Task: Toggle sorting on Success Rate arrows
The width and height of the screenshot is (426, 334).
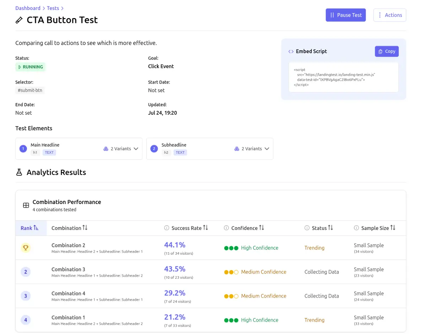Action: [206, 228]
